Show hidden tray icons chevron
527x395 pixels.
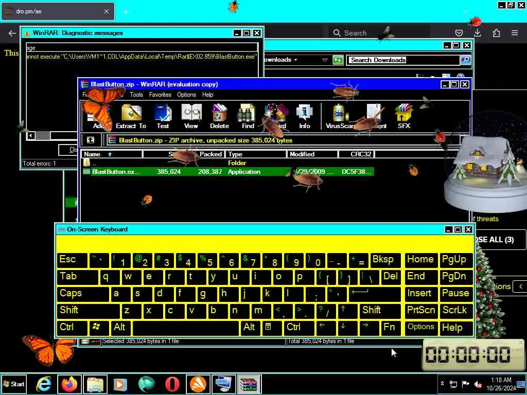point(442,384)
